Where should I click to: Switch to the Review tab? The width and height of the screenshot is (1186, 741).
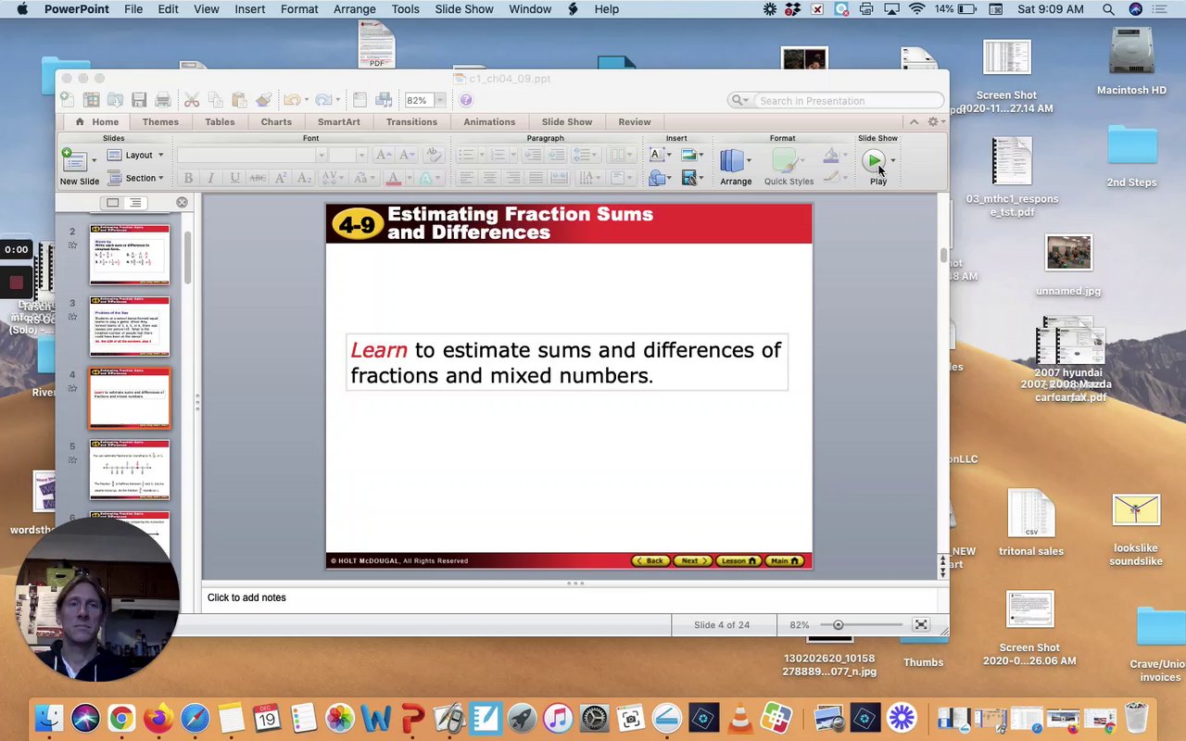tap(635, 121)
